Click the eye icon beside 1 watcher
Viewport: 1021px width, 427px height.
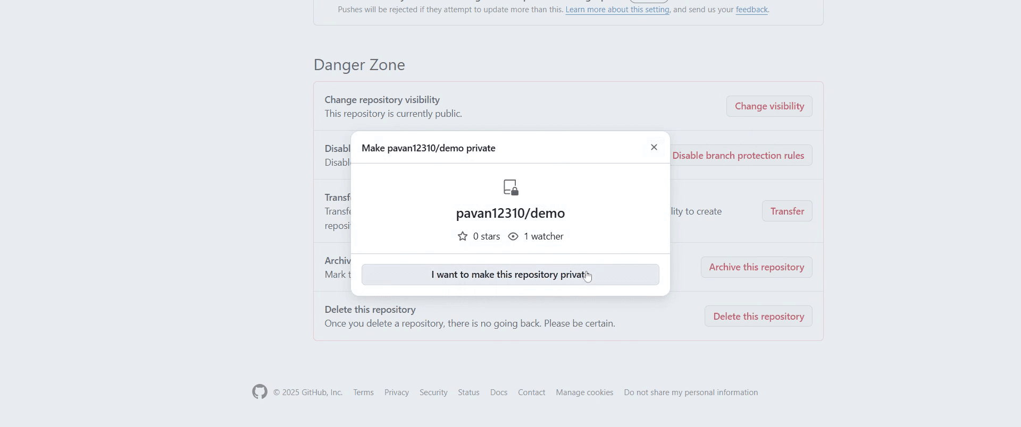[x=513, y=236]
